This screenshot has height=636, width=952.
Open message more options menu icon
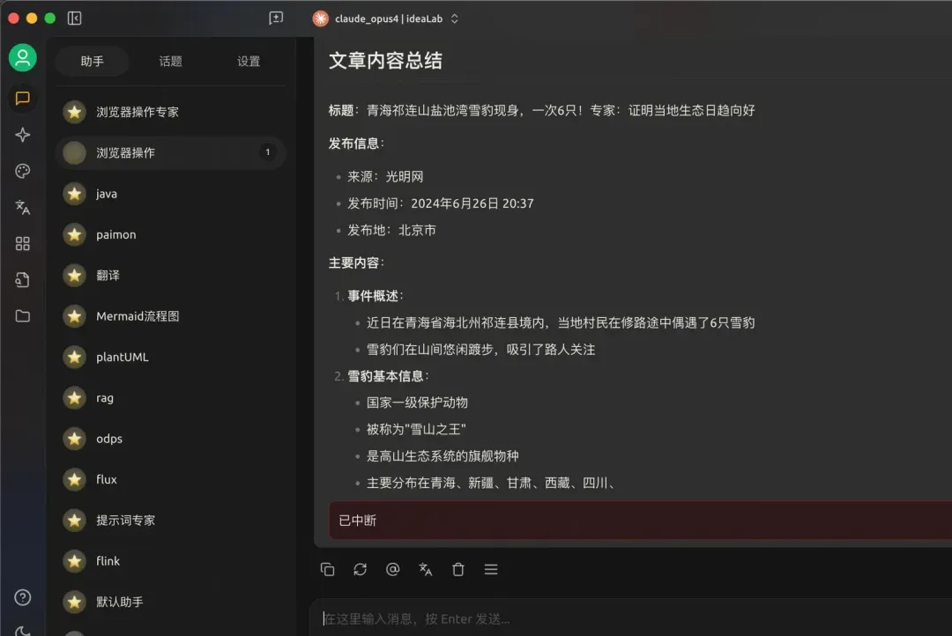tap(491, 569)
